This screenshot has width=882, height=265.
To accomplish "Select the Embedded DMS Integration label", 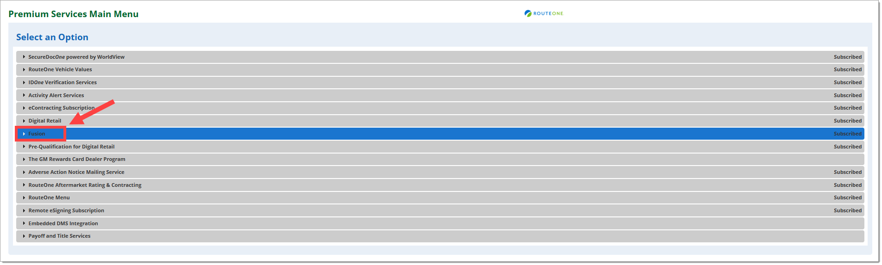I will pyautogui.click(x=63, y=223).
